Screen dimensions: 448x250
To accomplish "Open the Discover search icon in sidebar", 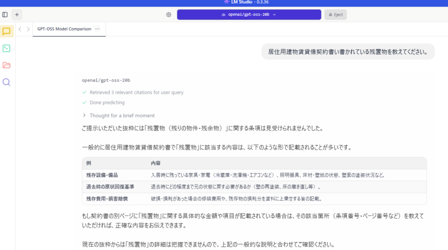I will click(x=7, y=82).
